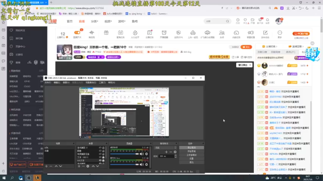Viewport: 323px width, 181px height.
Task: Open the two-people icon in anchor toolbar
Action: pyautogui.click(x=222, y=33)
